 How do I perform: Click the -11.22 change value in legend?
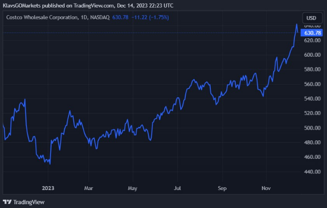pyautogui.click(x=139, y=17)
